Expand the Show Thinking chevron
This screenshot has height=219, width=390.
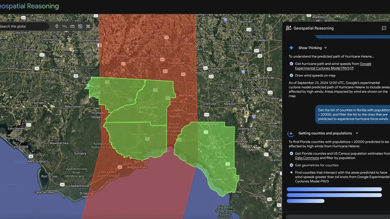pos(325,48)
